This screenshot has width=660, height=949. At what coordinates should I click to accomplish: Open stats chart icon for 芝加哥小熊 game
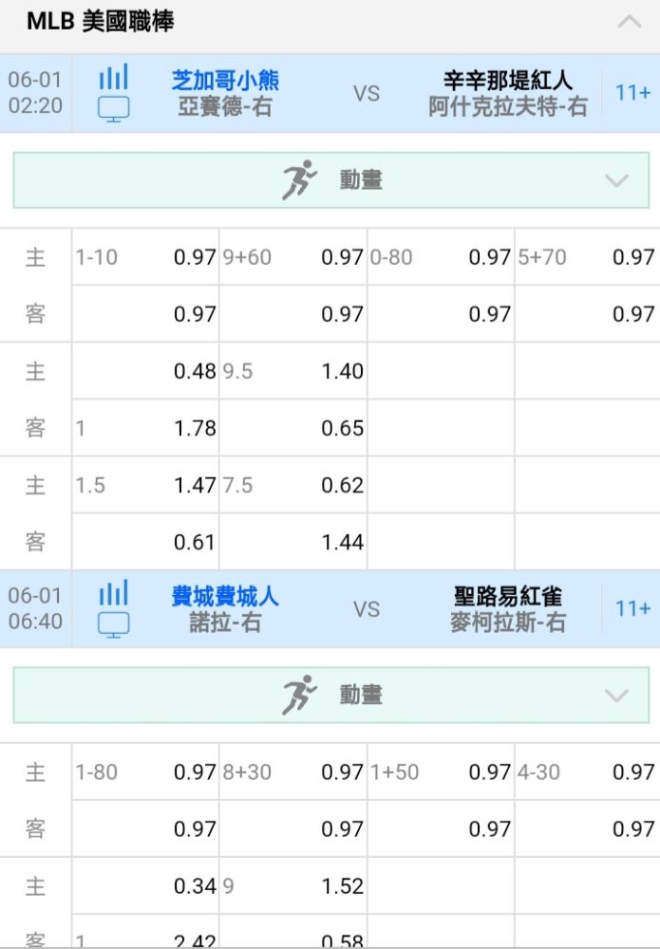point(114,77)
